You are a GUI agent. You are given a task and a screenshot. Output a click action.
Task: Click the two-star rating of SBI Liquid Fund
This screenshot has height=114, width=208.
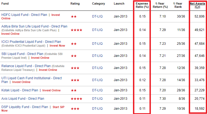click(x=74, y=56)
